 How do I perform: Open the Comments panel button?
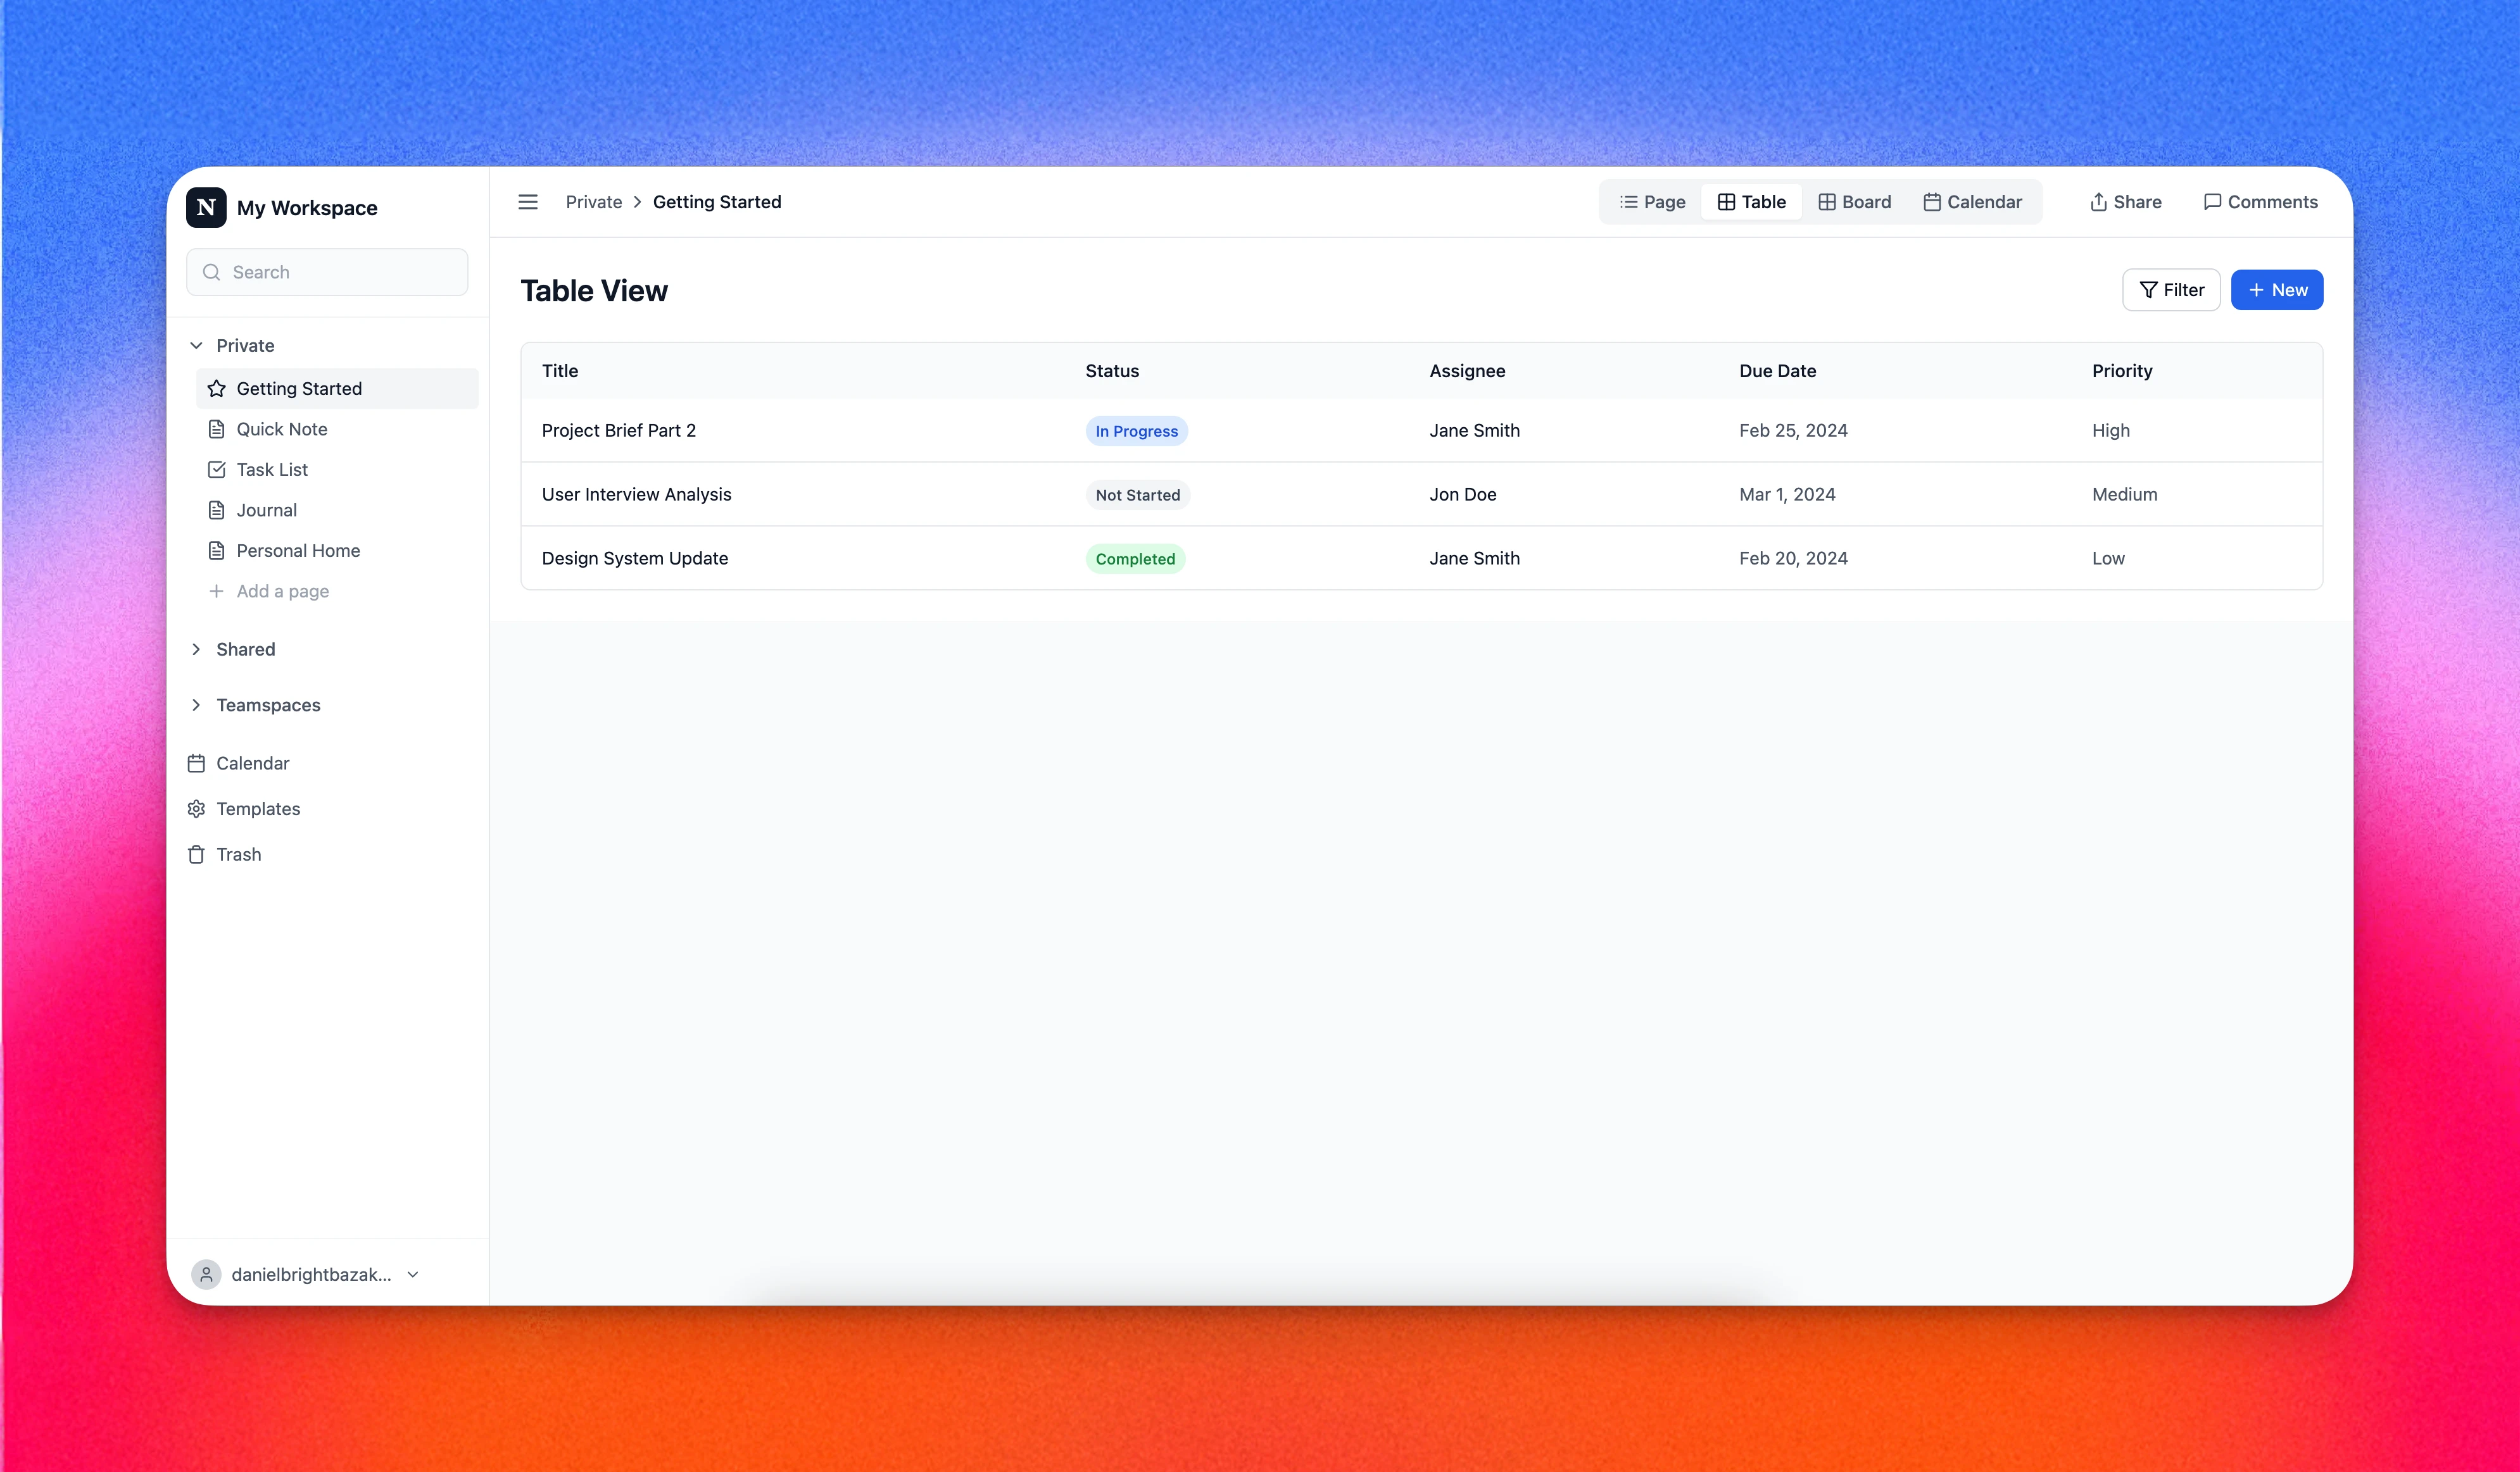2260,202
